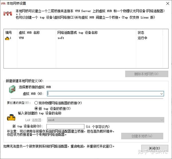Click the large red bridge icon beside the description
172x159 pixels.
pos(8,13)
